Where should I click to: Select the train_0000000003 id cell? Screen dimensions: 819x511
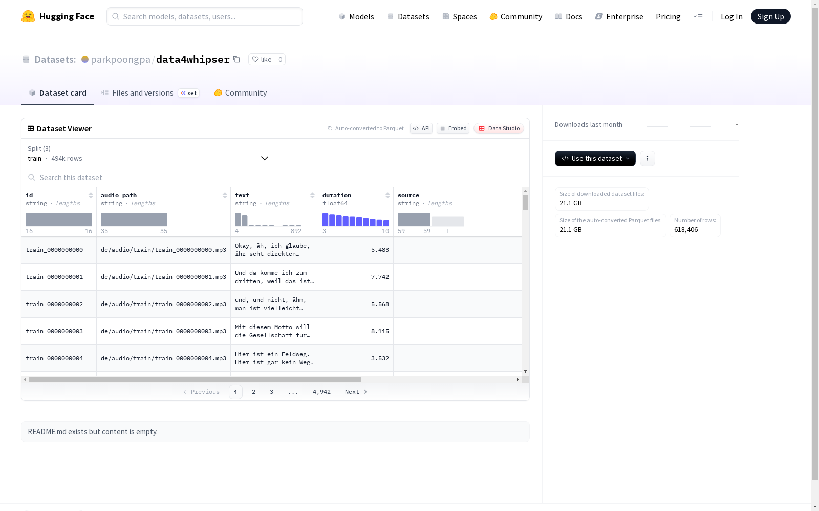tap(59, 331)
